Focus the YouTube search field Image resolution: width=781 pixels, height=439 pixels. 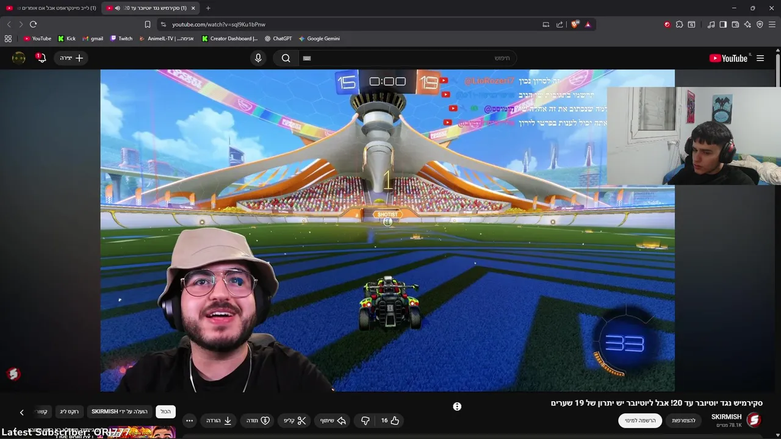(406, 58)
